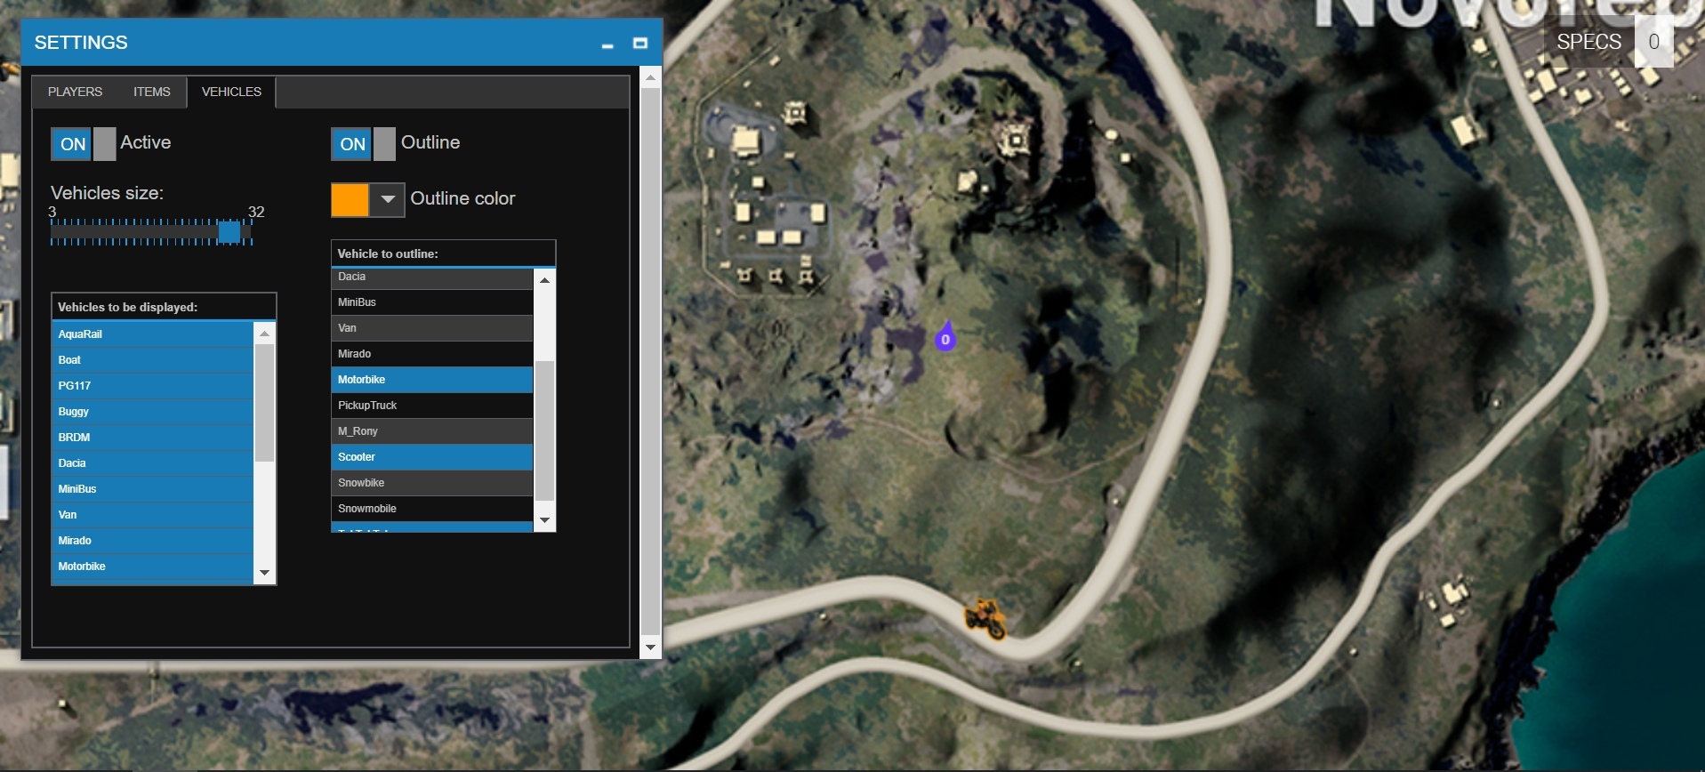Select Buggy in displayed vehicles list
This screenshot has height=772, width=1705.
[x=153, y=412]
